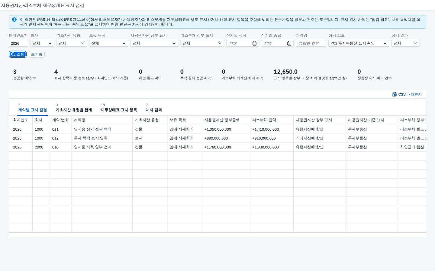Open calendar picker for 전기일 시작
This screenshot has height=271, width=435.
(254, 43)
